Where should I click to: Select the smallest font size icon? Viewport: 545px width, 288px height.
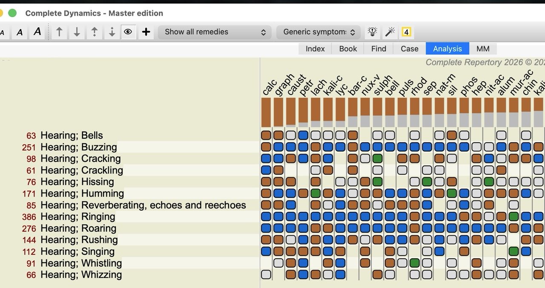tap(2, 32)
